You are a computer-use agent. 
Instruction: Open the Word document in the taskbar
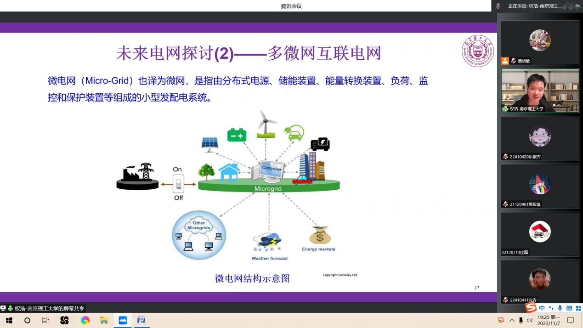click(142, 320)
